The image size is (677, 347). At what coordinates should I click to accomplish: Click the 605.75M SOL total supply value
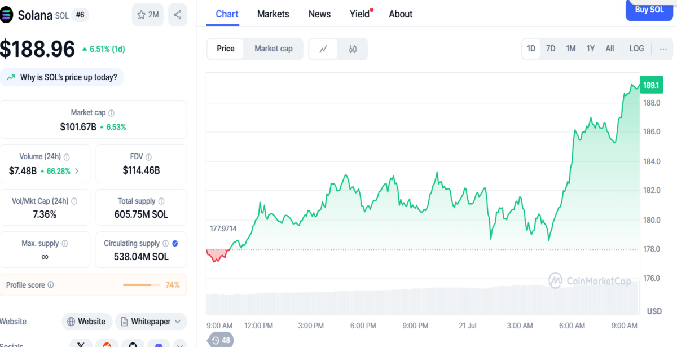(x=141, y=214)
